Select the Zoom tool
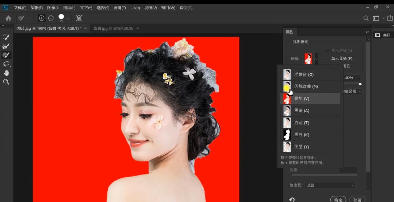 (x=6, y=82)
